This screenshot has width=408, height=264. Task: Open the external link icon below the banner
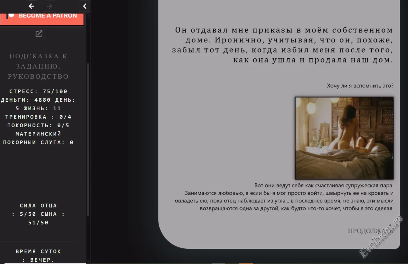(x=39, y=34)
